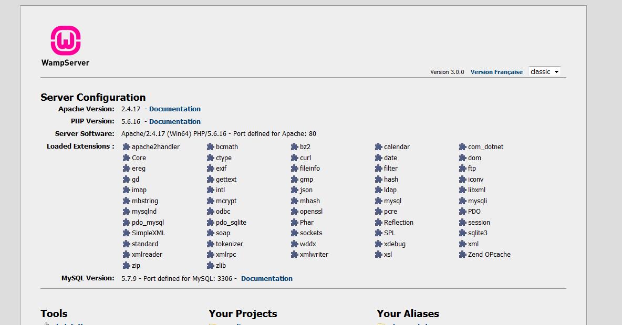Select the 'json' extension text

tap(306, 190)
